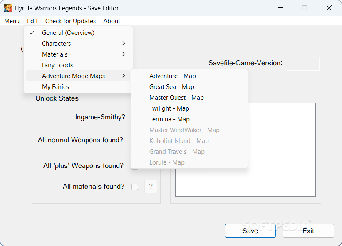The height and width of the screenshot is (246, 342).
Task: Click the All 'plus' Weapons found? label
Action: pyautogui.click(x=83, y=166)
